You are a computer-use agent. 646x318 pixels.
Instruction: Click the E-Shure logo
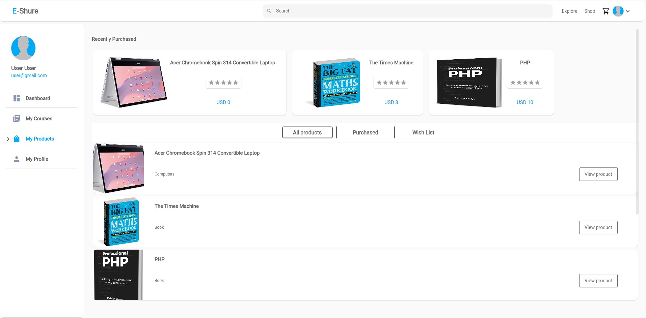[x=25, y=11]
